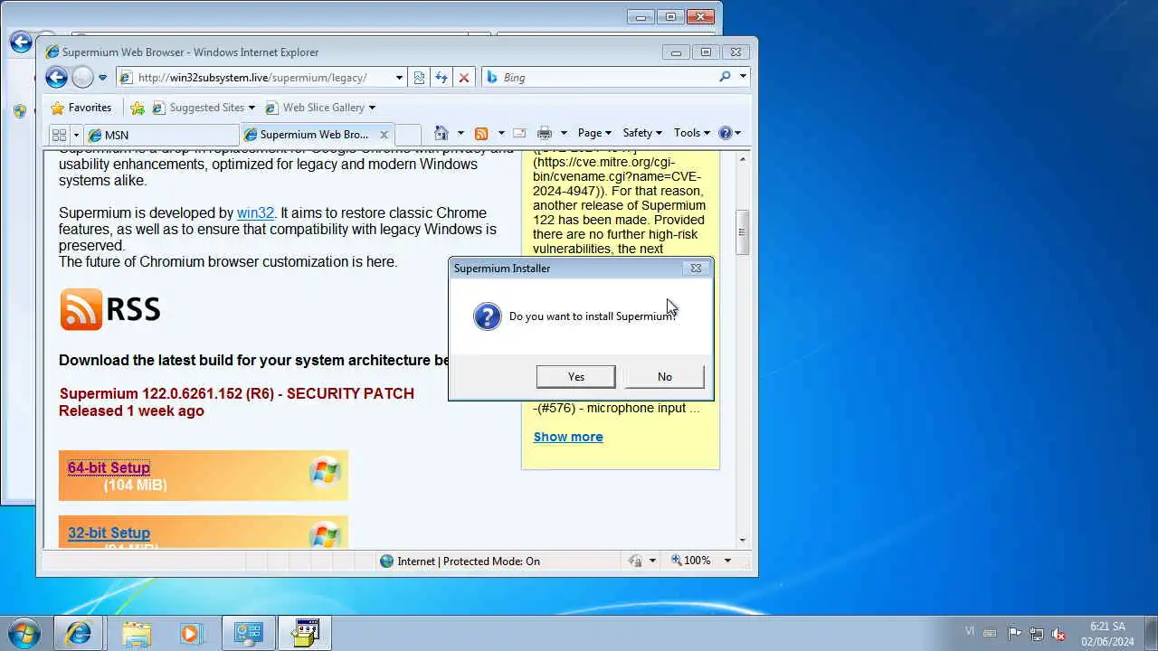Click the RSS Feeds icon in command bar
1158x651 pixels.
(481, 133)
